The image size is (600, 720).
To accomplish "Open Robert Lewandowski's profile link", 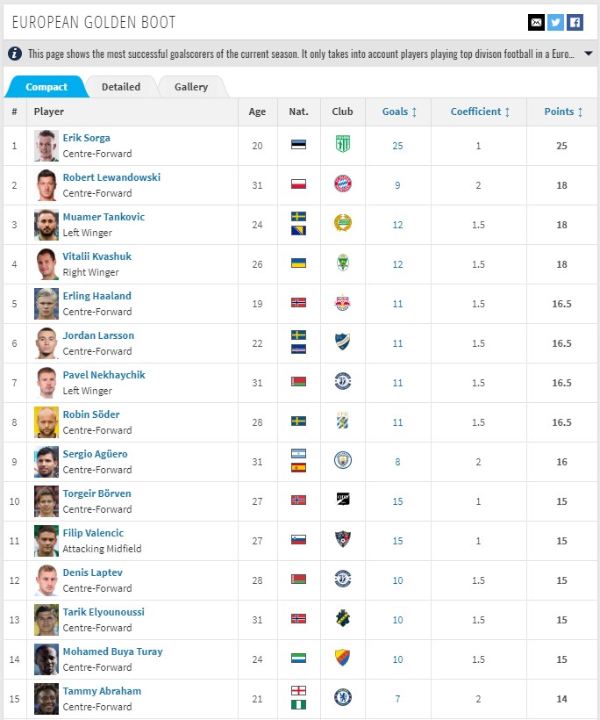I will pos(111,177).
